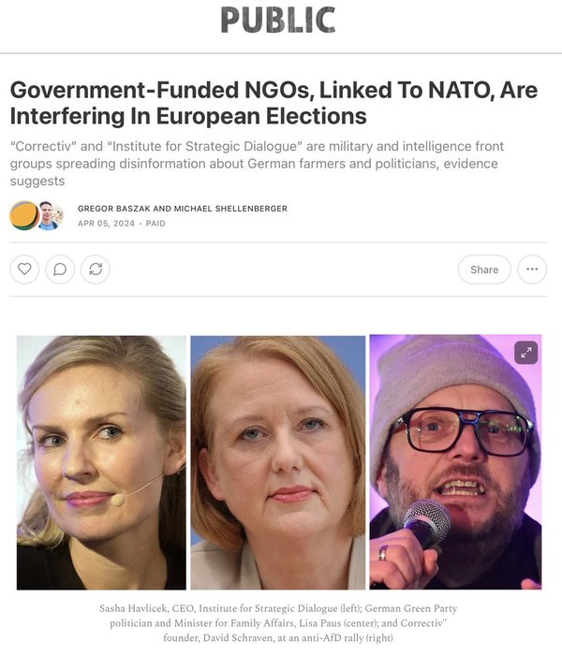The height and width of the screenshot is (655, 562).
Task: Select the article subtitle about Correctiv
Action: tap(257, 164)
